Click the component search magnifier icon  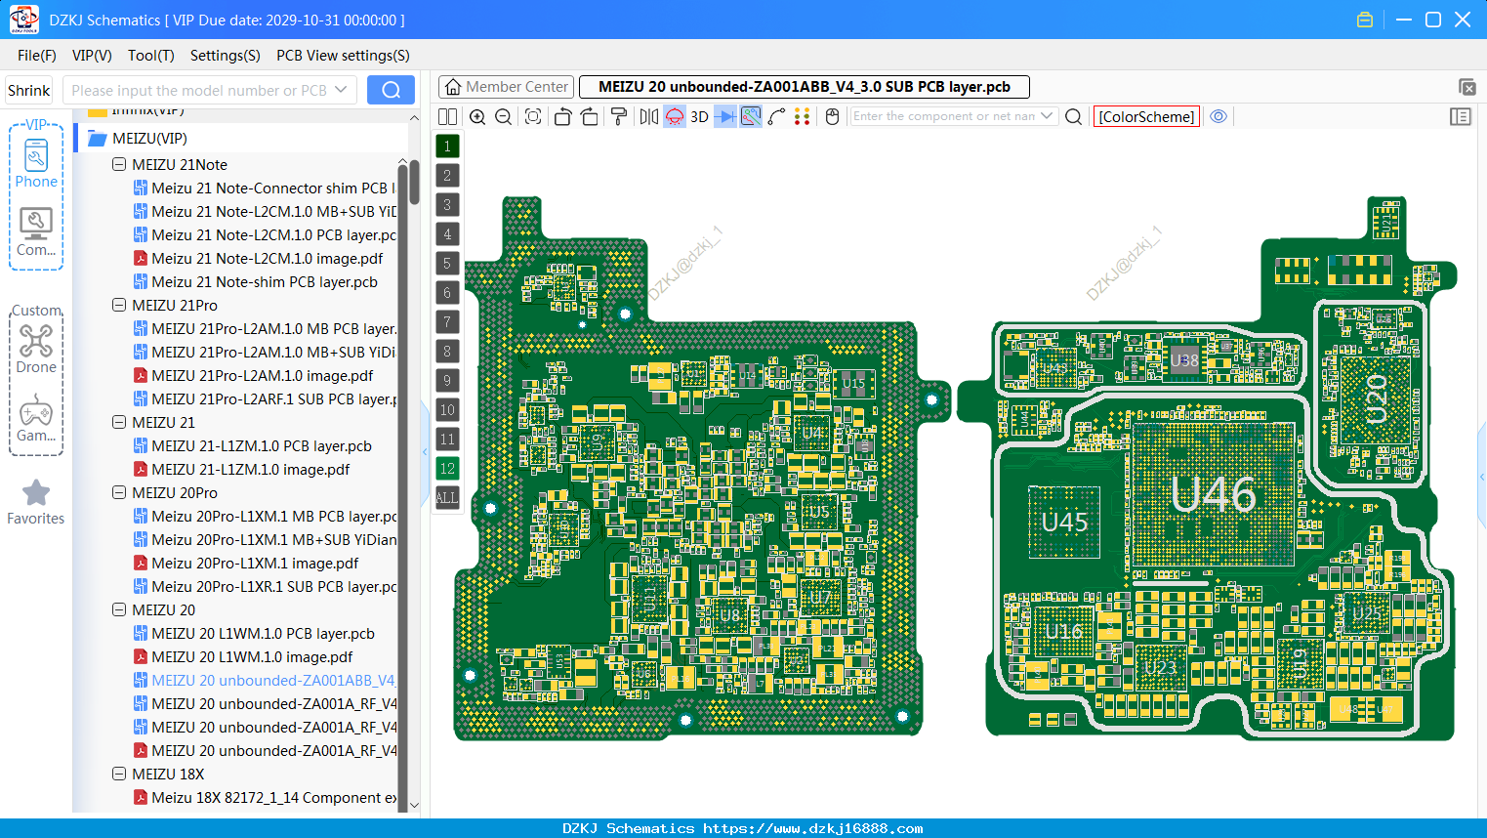click(x=1074, y=117)
